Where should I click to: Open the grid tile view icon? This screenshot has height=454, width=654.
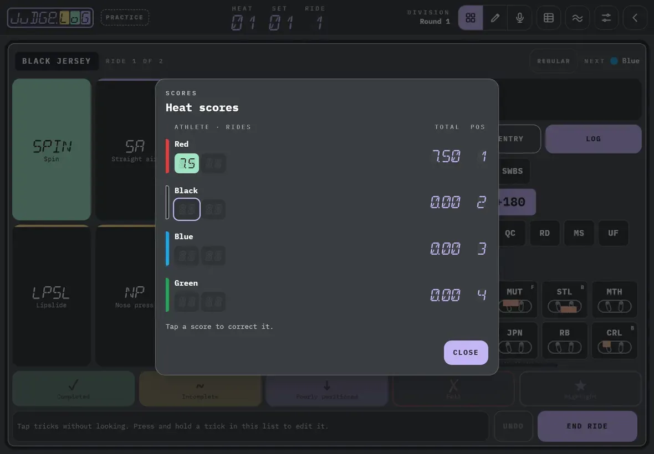[x=471, y=18]
